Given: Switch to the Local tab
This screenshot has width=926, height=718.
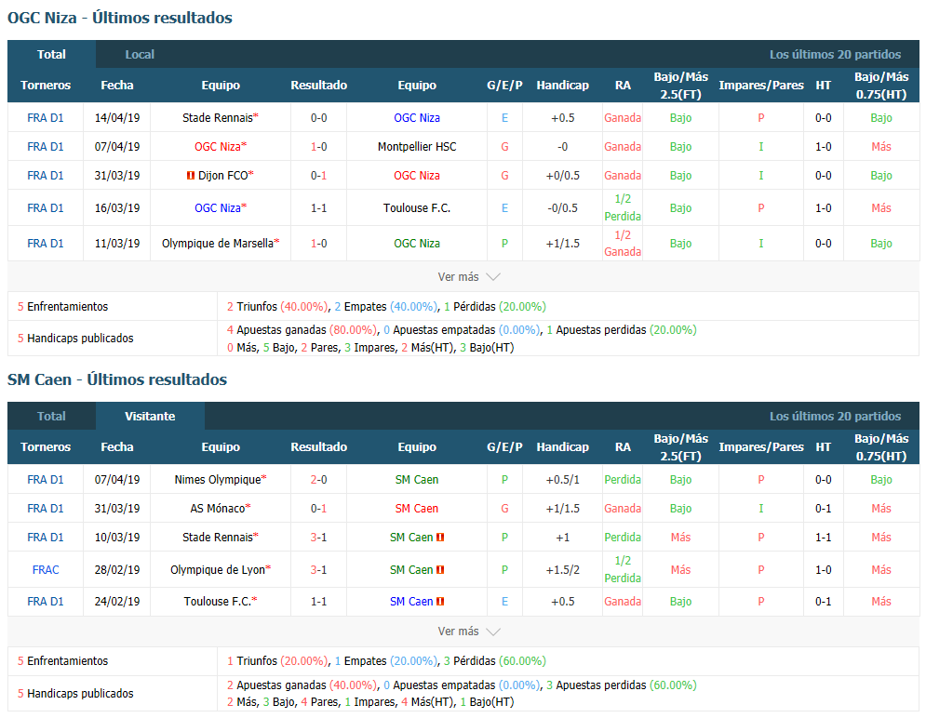Looking at the screenshot, I should pos(140,54).
